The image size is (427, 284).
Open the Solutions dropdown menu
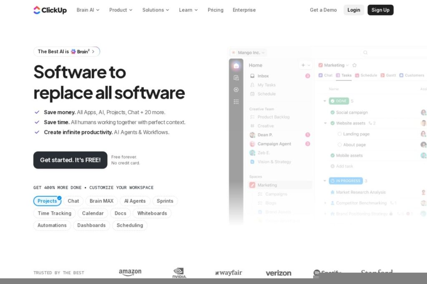pyautogui.click(x=156, y=10)
